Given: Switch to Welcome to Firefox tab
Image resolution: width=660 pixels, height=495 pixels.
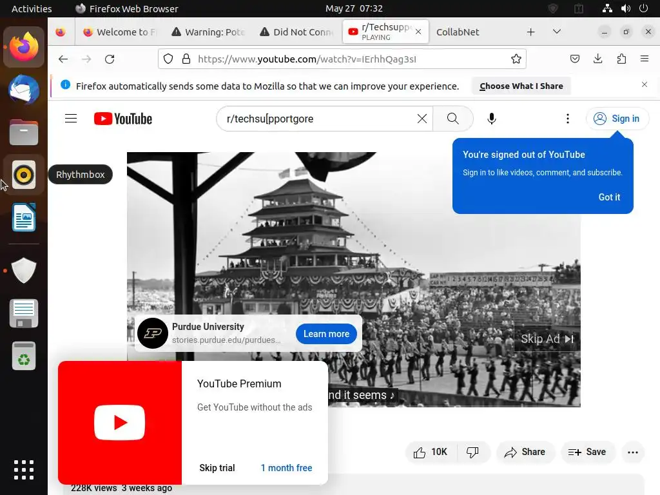Looking at the screenshot, I should [119, 32].
